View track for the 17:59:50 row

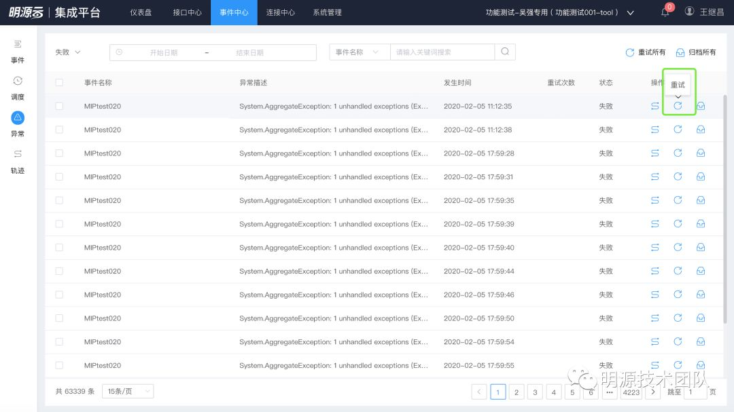655,318
